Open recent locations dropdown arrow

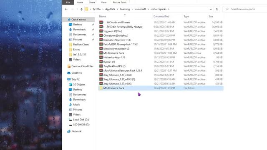click(x=77, y=9)
